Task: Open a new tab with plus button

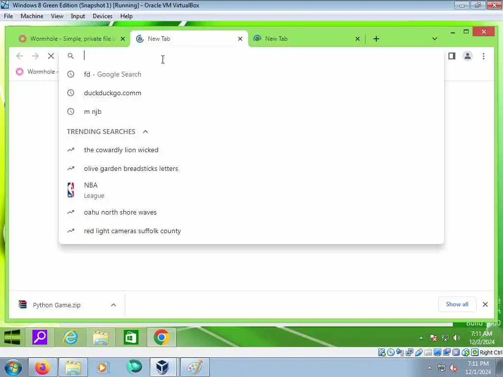Action: [376, 39]
